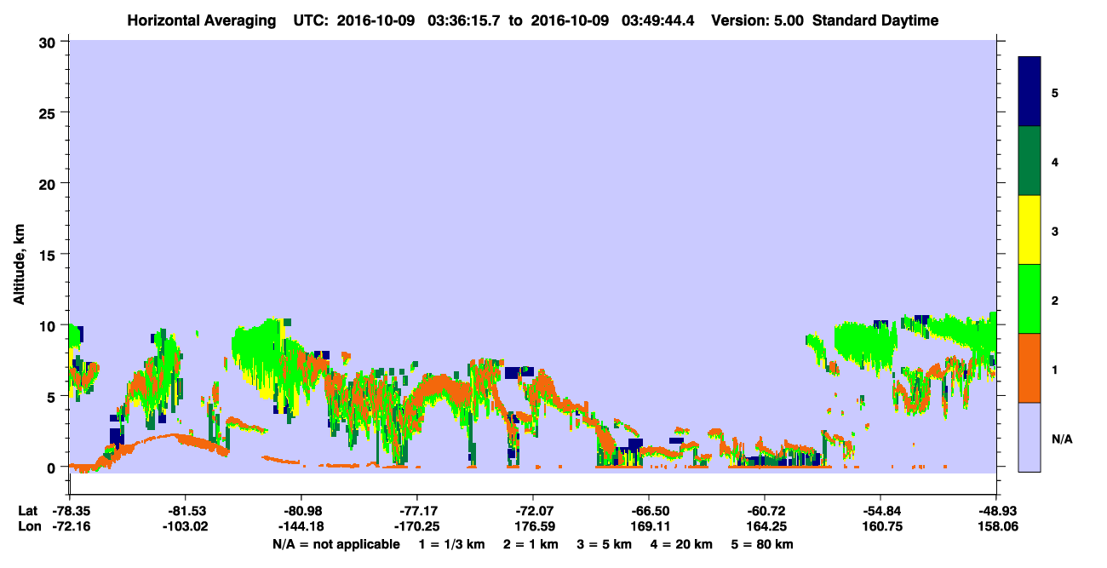The width and height of the screenshot is (1107, 568).
Task: Click the "4 = 20 km" legend text
Action: [x=682, y=544]
